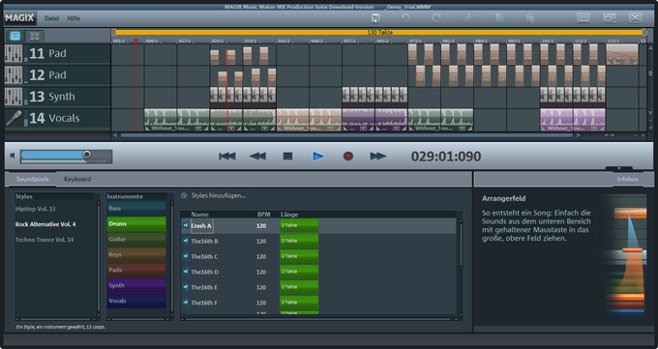This screenshot has width=658, height=349.
Task: Preview The16th C with its speaker icon
Action: point(186,256)
